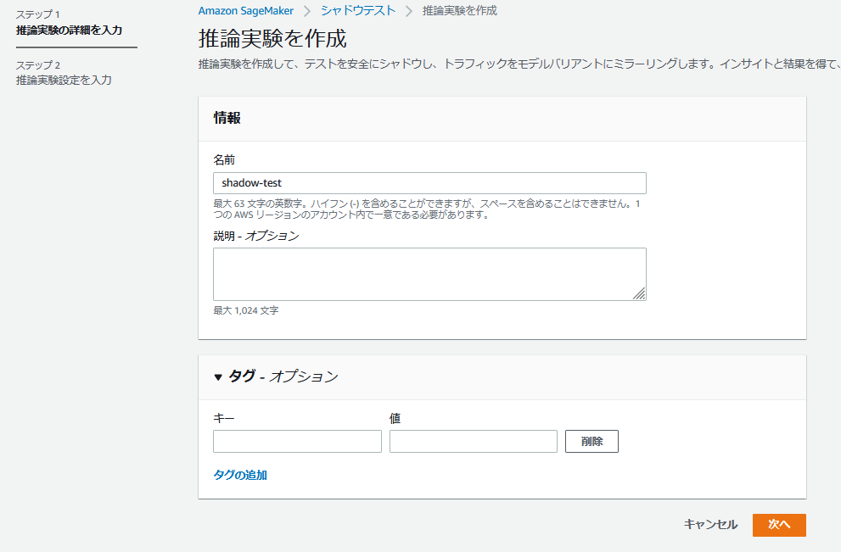Viewport: 841px width, 552px height.
Task: Collapse the タグ - オプション section
Action: [218, 377]
